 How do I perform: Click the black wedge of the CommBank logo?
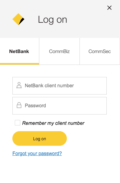click(x=22, y=21)
